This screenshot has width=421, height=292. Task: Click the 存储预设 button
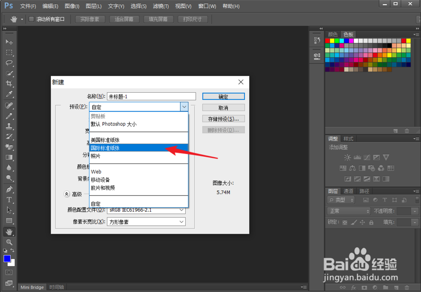pos(224,118)
